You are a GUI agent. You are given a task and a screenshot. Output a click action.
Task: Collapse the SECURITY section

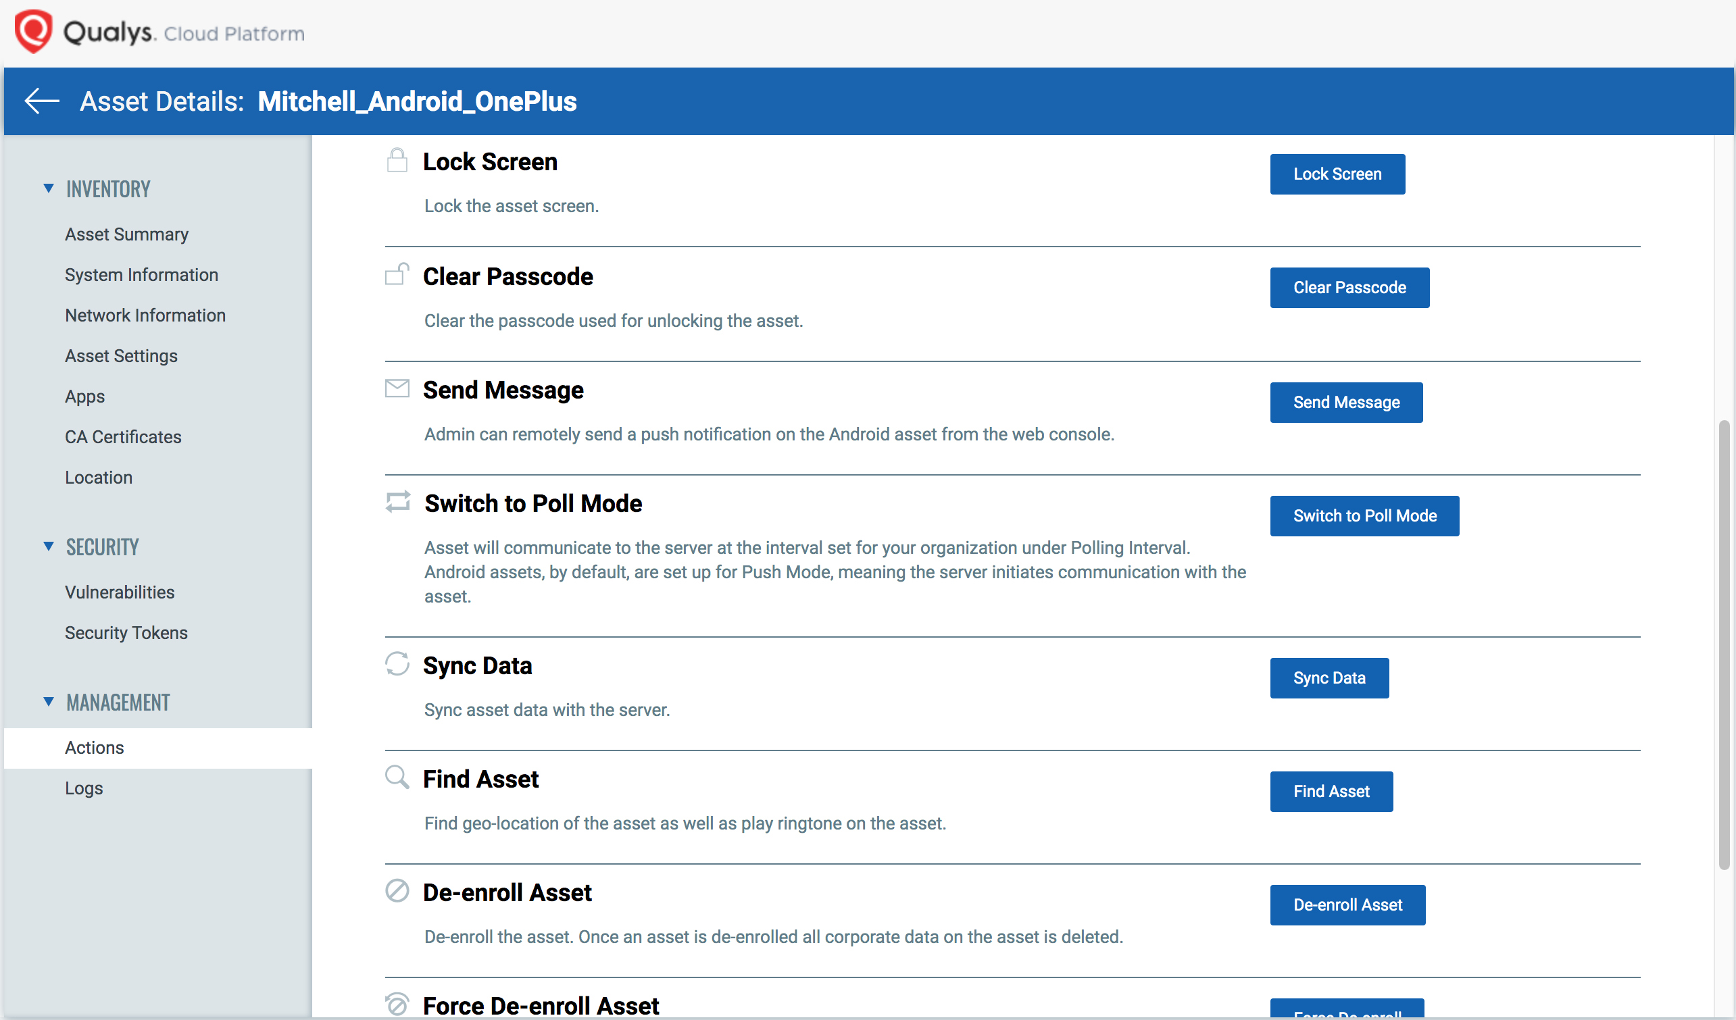pos(48,546)
